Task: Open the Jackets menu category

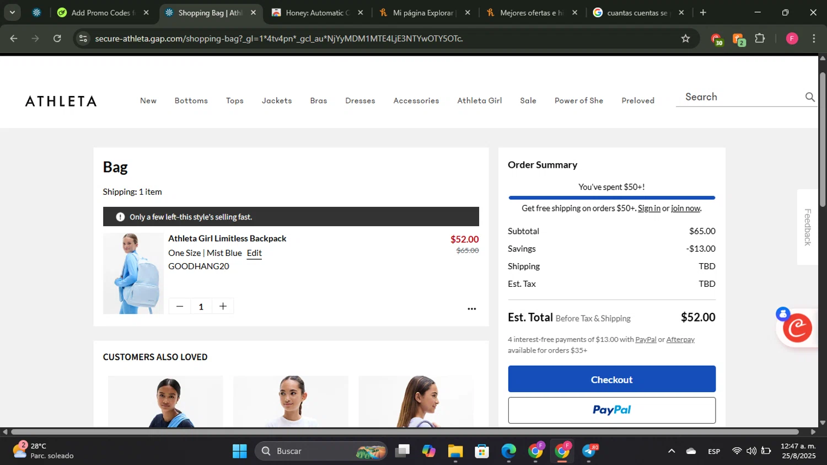Action: coord(277,100)
